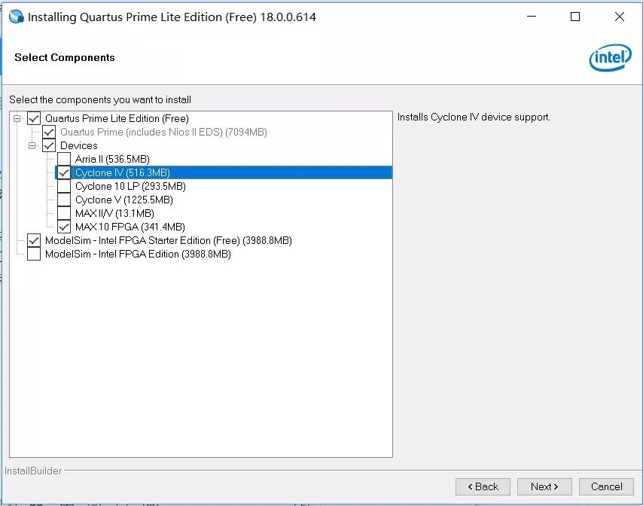This screenshot has width=643, height=506.
Task: Select the Cyclone V (1225.5MB) row
Action: tap(123, 200)
